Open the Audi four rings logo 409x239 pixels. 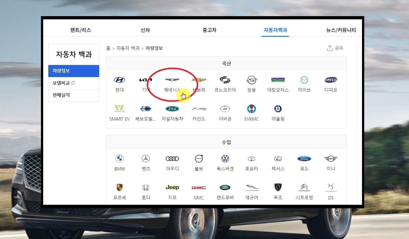(172, 158)
